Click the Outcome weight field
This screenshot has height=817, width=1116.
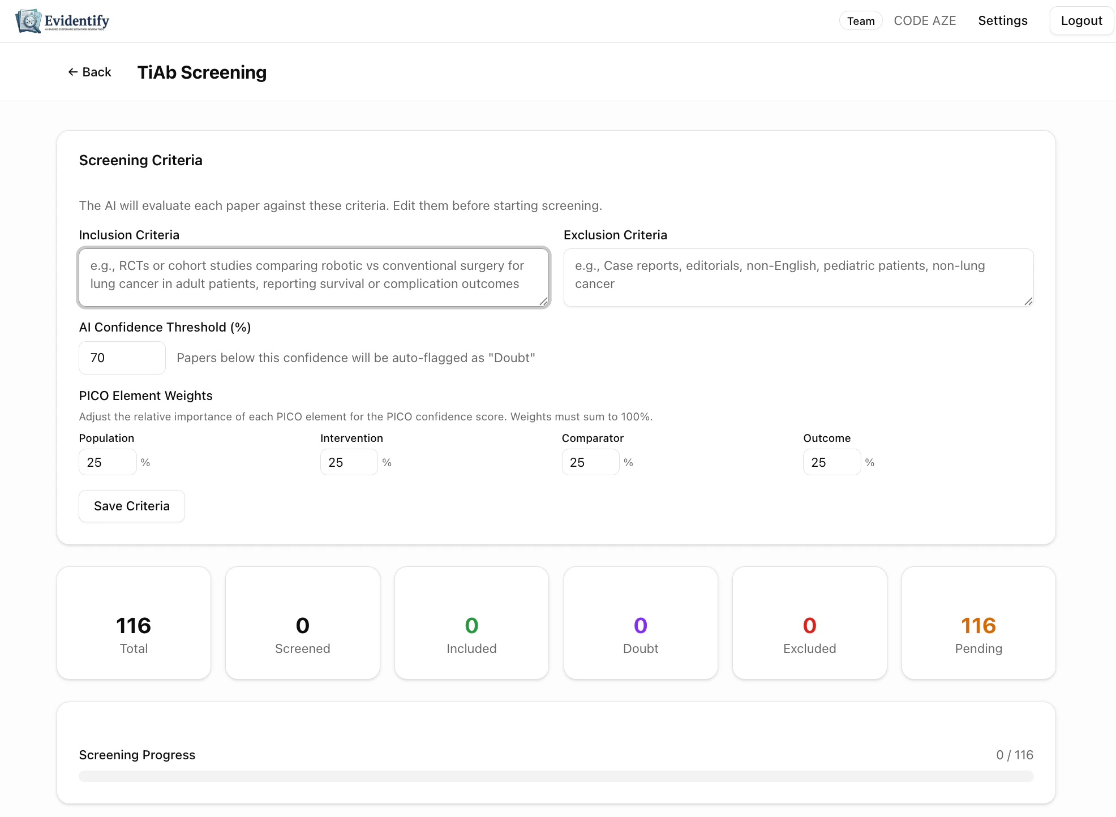[831, 462]
